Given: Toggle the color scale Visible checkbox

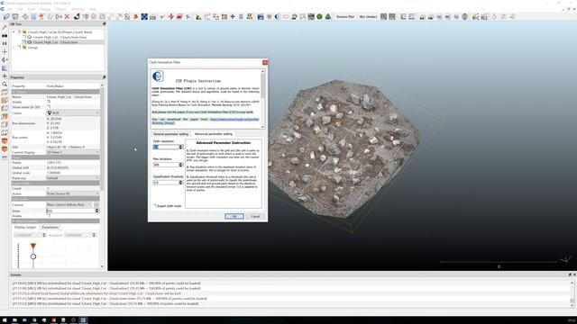Looking at the screenshot, I should (x=49, y=216).
